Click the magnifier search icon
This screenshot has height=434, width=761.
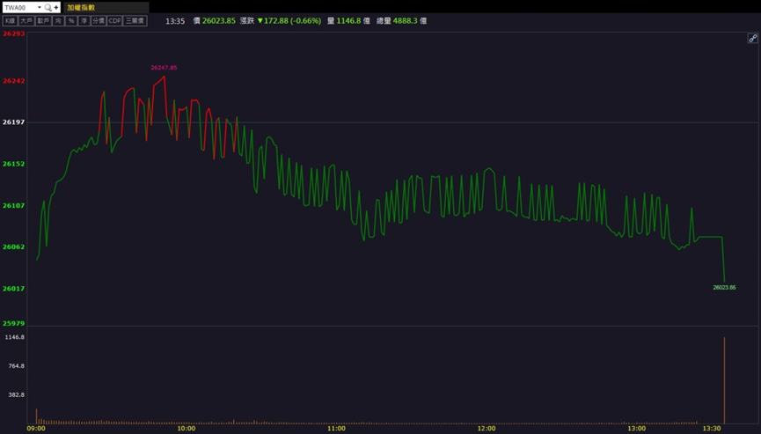pyautogui.click(x=48, y=7)
